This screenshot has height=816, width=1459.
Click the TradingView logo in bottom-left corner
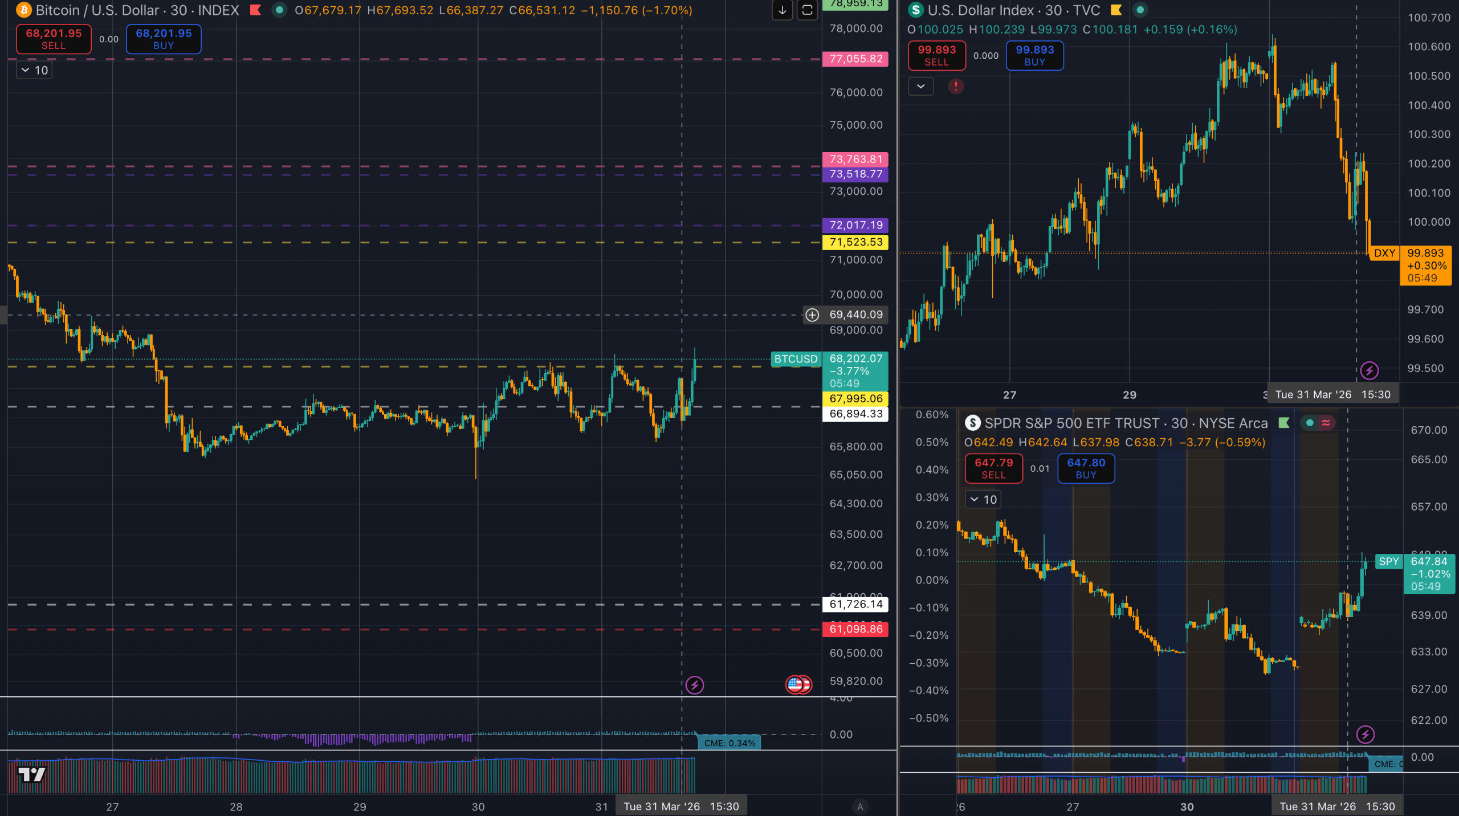click(31, 775)
